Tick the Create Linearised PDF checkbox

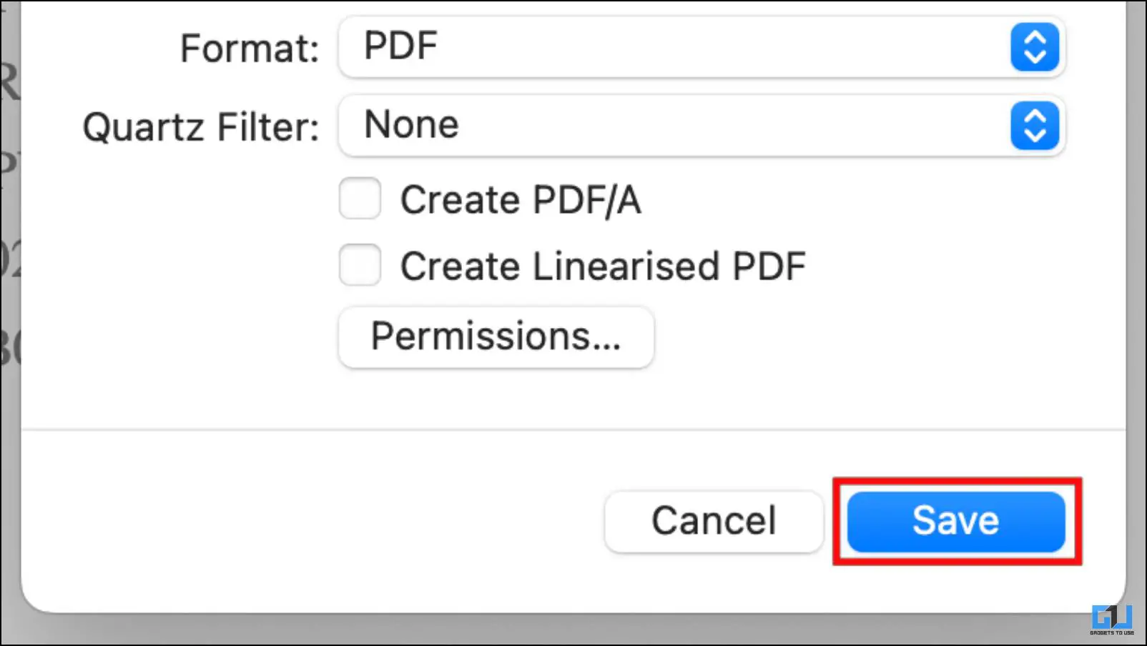(360, 265)
